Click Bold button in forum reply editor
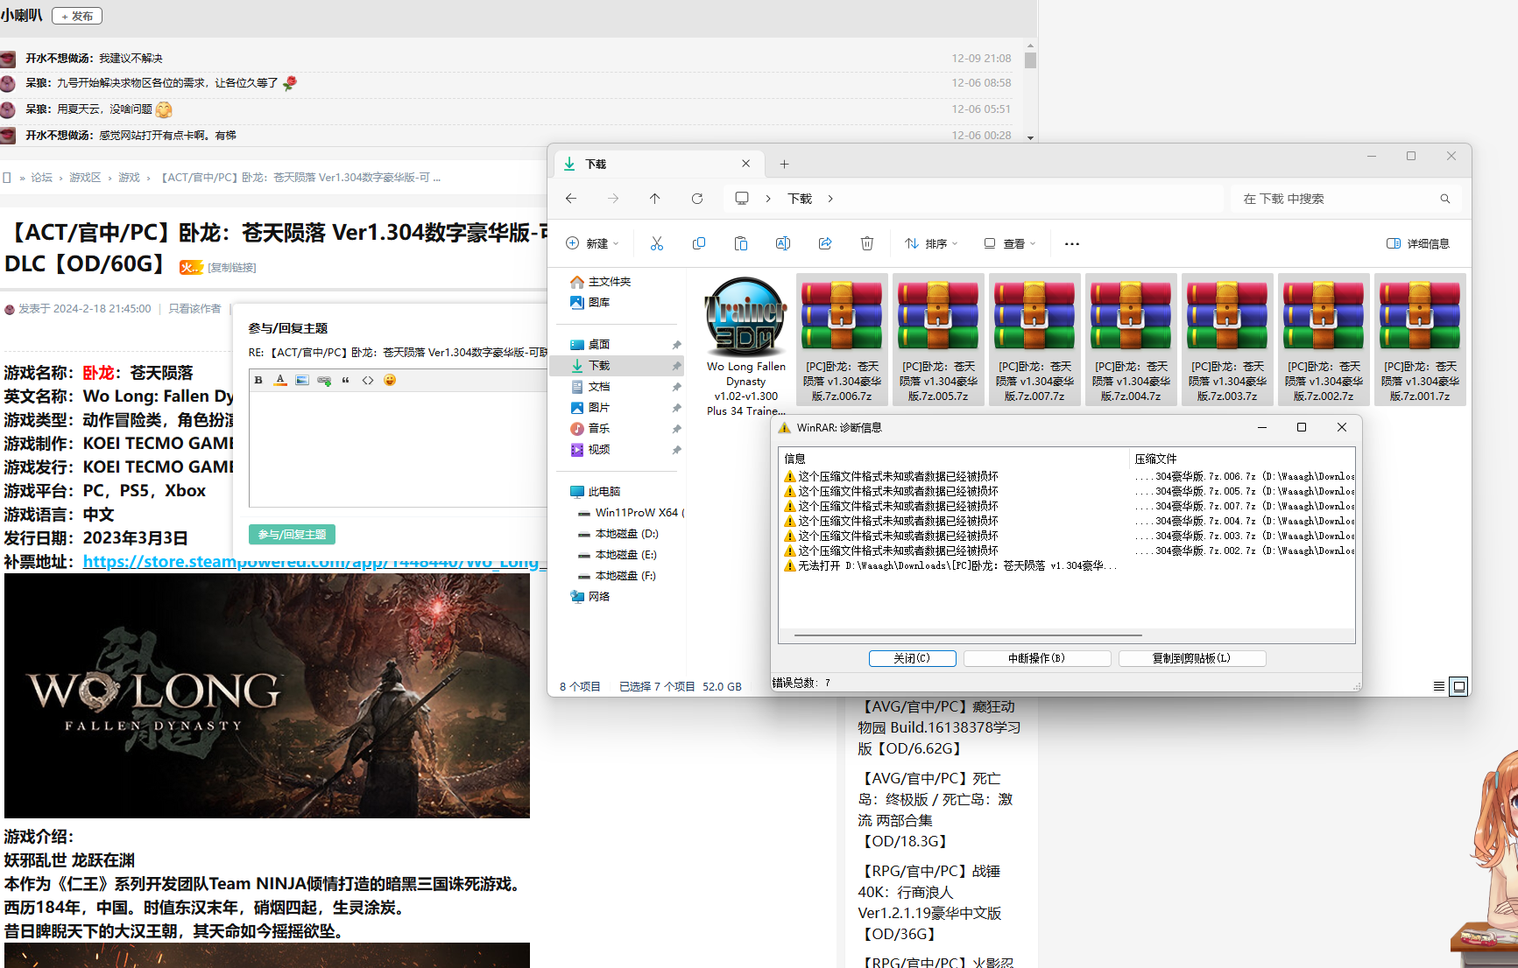 coord(258,380)
